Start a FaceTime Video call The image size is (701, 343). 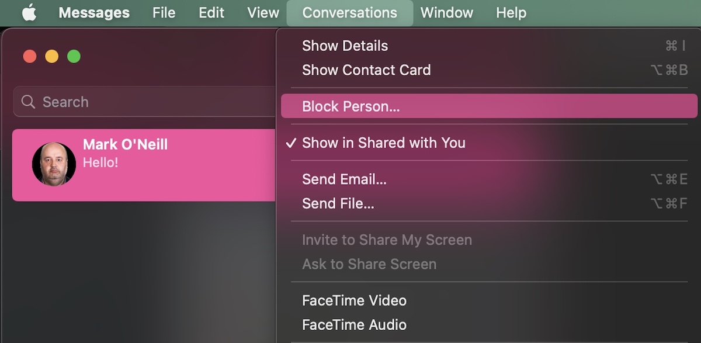click(354, 300)
